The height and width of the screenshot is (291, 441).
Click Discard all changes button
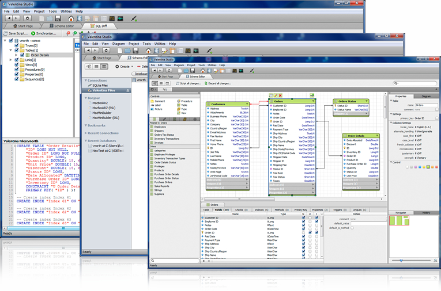pos(218,83)
